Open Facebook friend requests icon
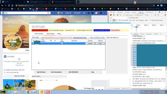167x94 pixels. pos(89,13)
